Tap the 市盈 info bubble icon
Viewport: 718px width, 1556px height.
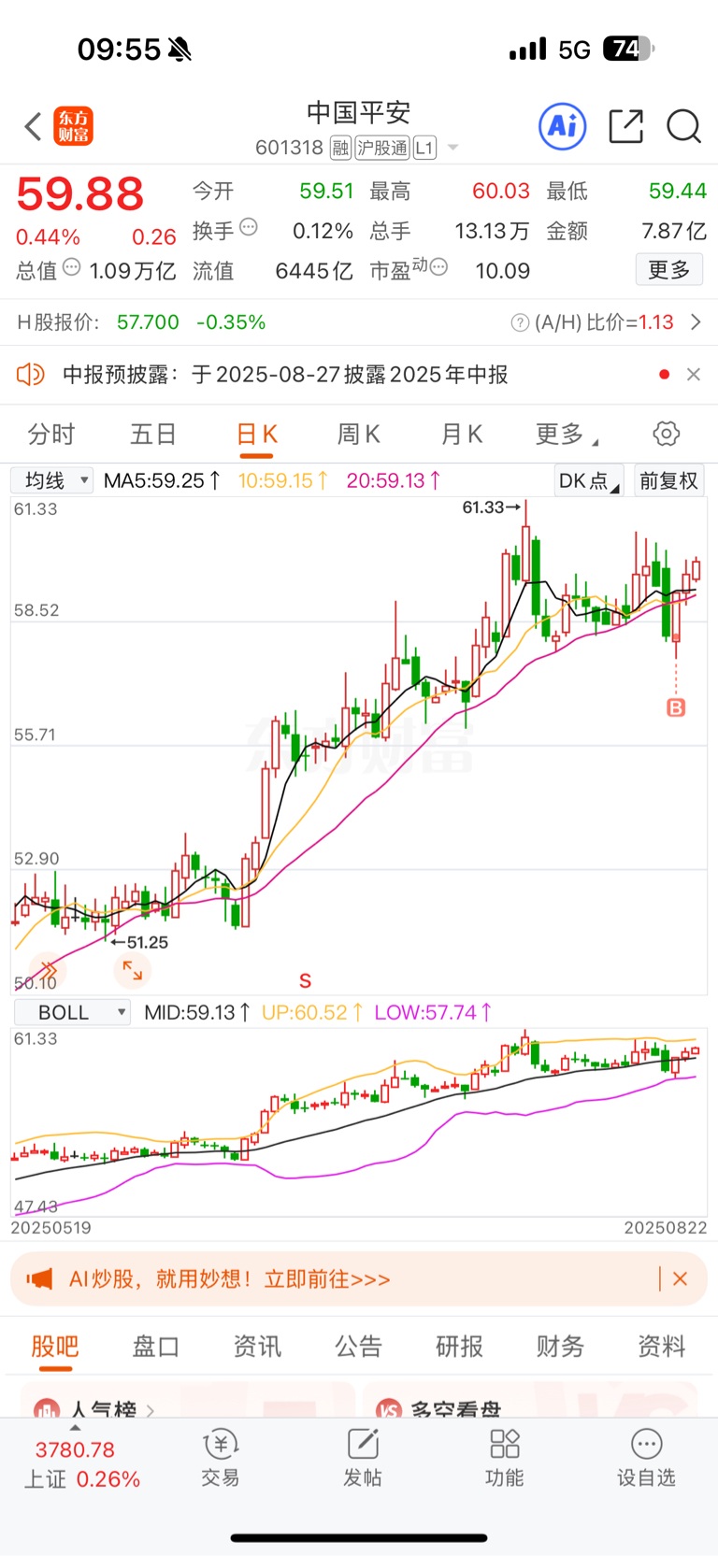tap(438, 267)
